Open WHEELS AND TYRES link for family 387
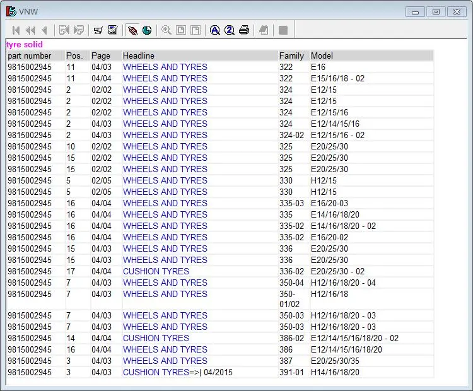This screenshot has height=391, width=473. pos(165,361)
